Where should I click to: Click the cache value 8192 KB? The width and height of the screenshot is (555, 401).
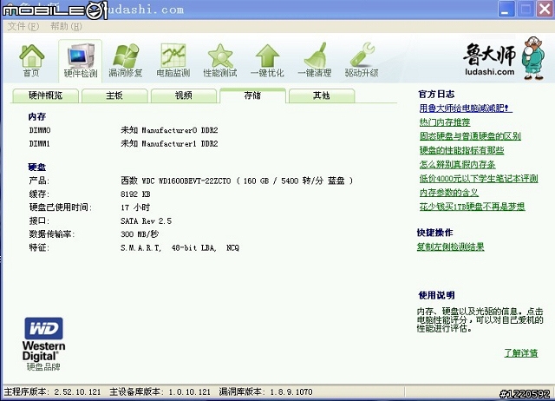click(x=135, y=194)
